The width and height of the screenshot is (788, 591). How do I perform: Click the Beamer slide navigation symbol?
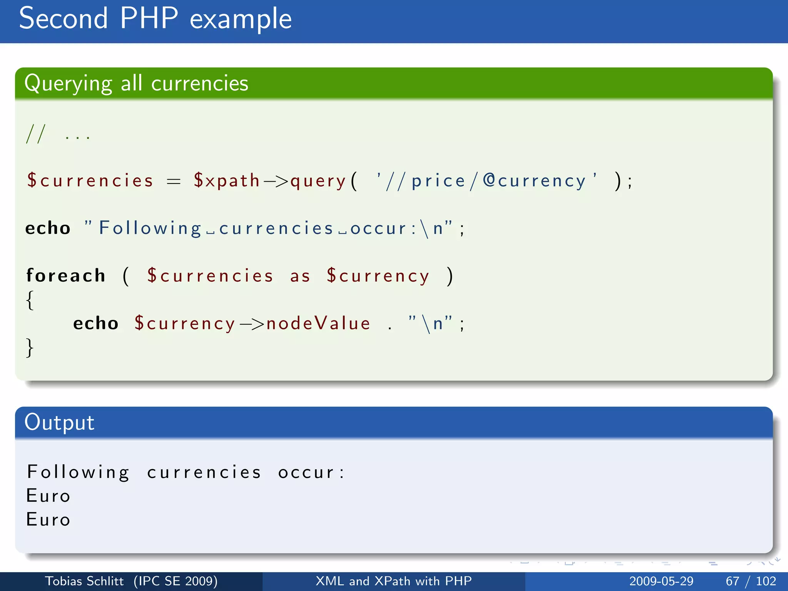point(525,563)
